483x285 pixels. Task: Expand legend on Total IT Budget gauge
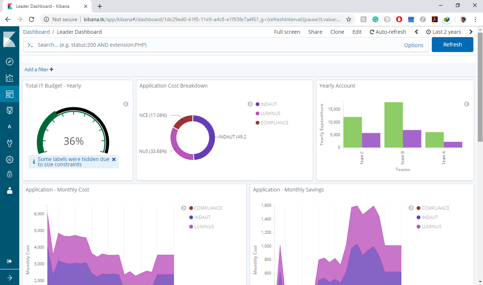coord(126,104)
